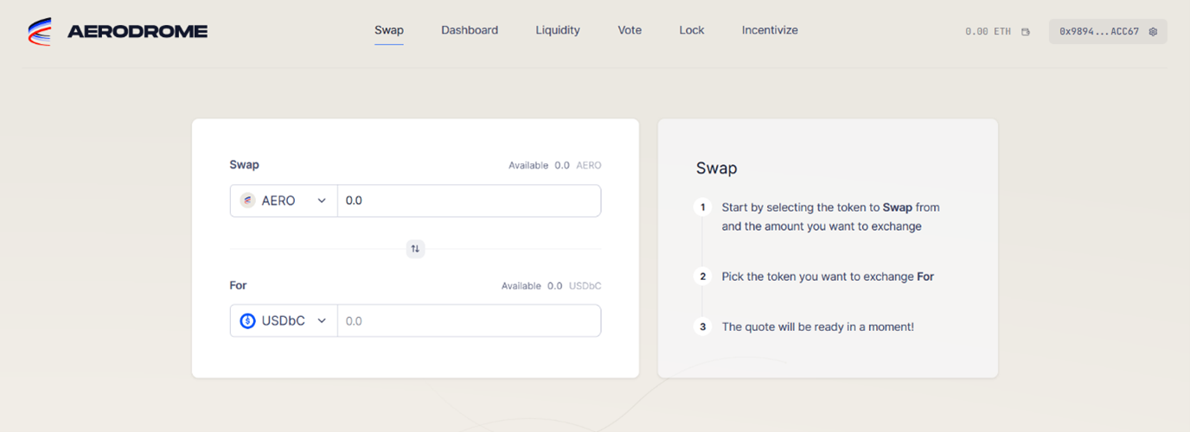Click the 0.00 ETH balance text
The width and height of the screenshot is (1190, 432).
[988, 32]
